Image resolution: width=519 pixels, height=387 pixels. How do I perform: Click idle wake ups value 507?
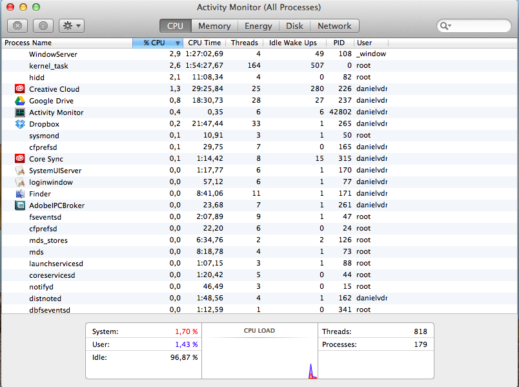(x=317, y=65)
